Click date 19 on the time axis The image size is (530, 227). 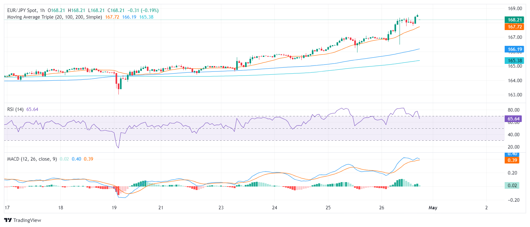click(114, 208)
